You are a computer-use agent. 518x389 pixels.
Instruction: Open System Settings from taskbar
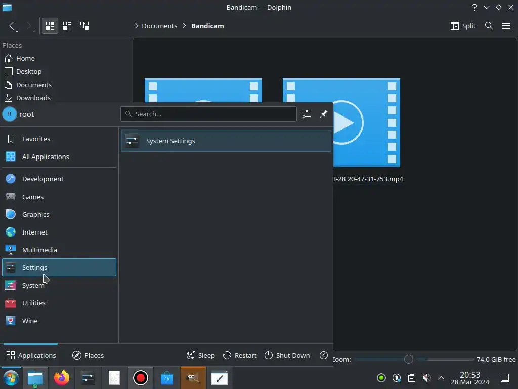(88, 378)
